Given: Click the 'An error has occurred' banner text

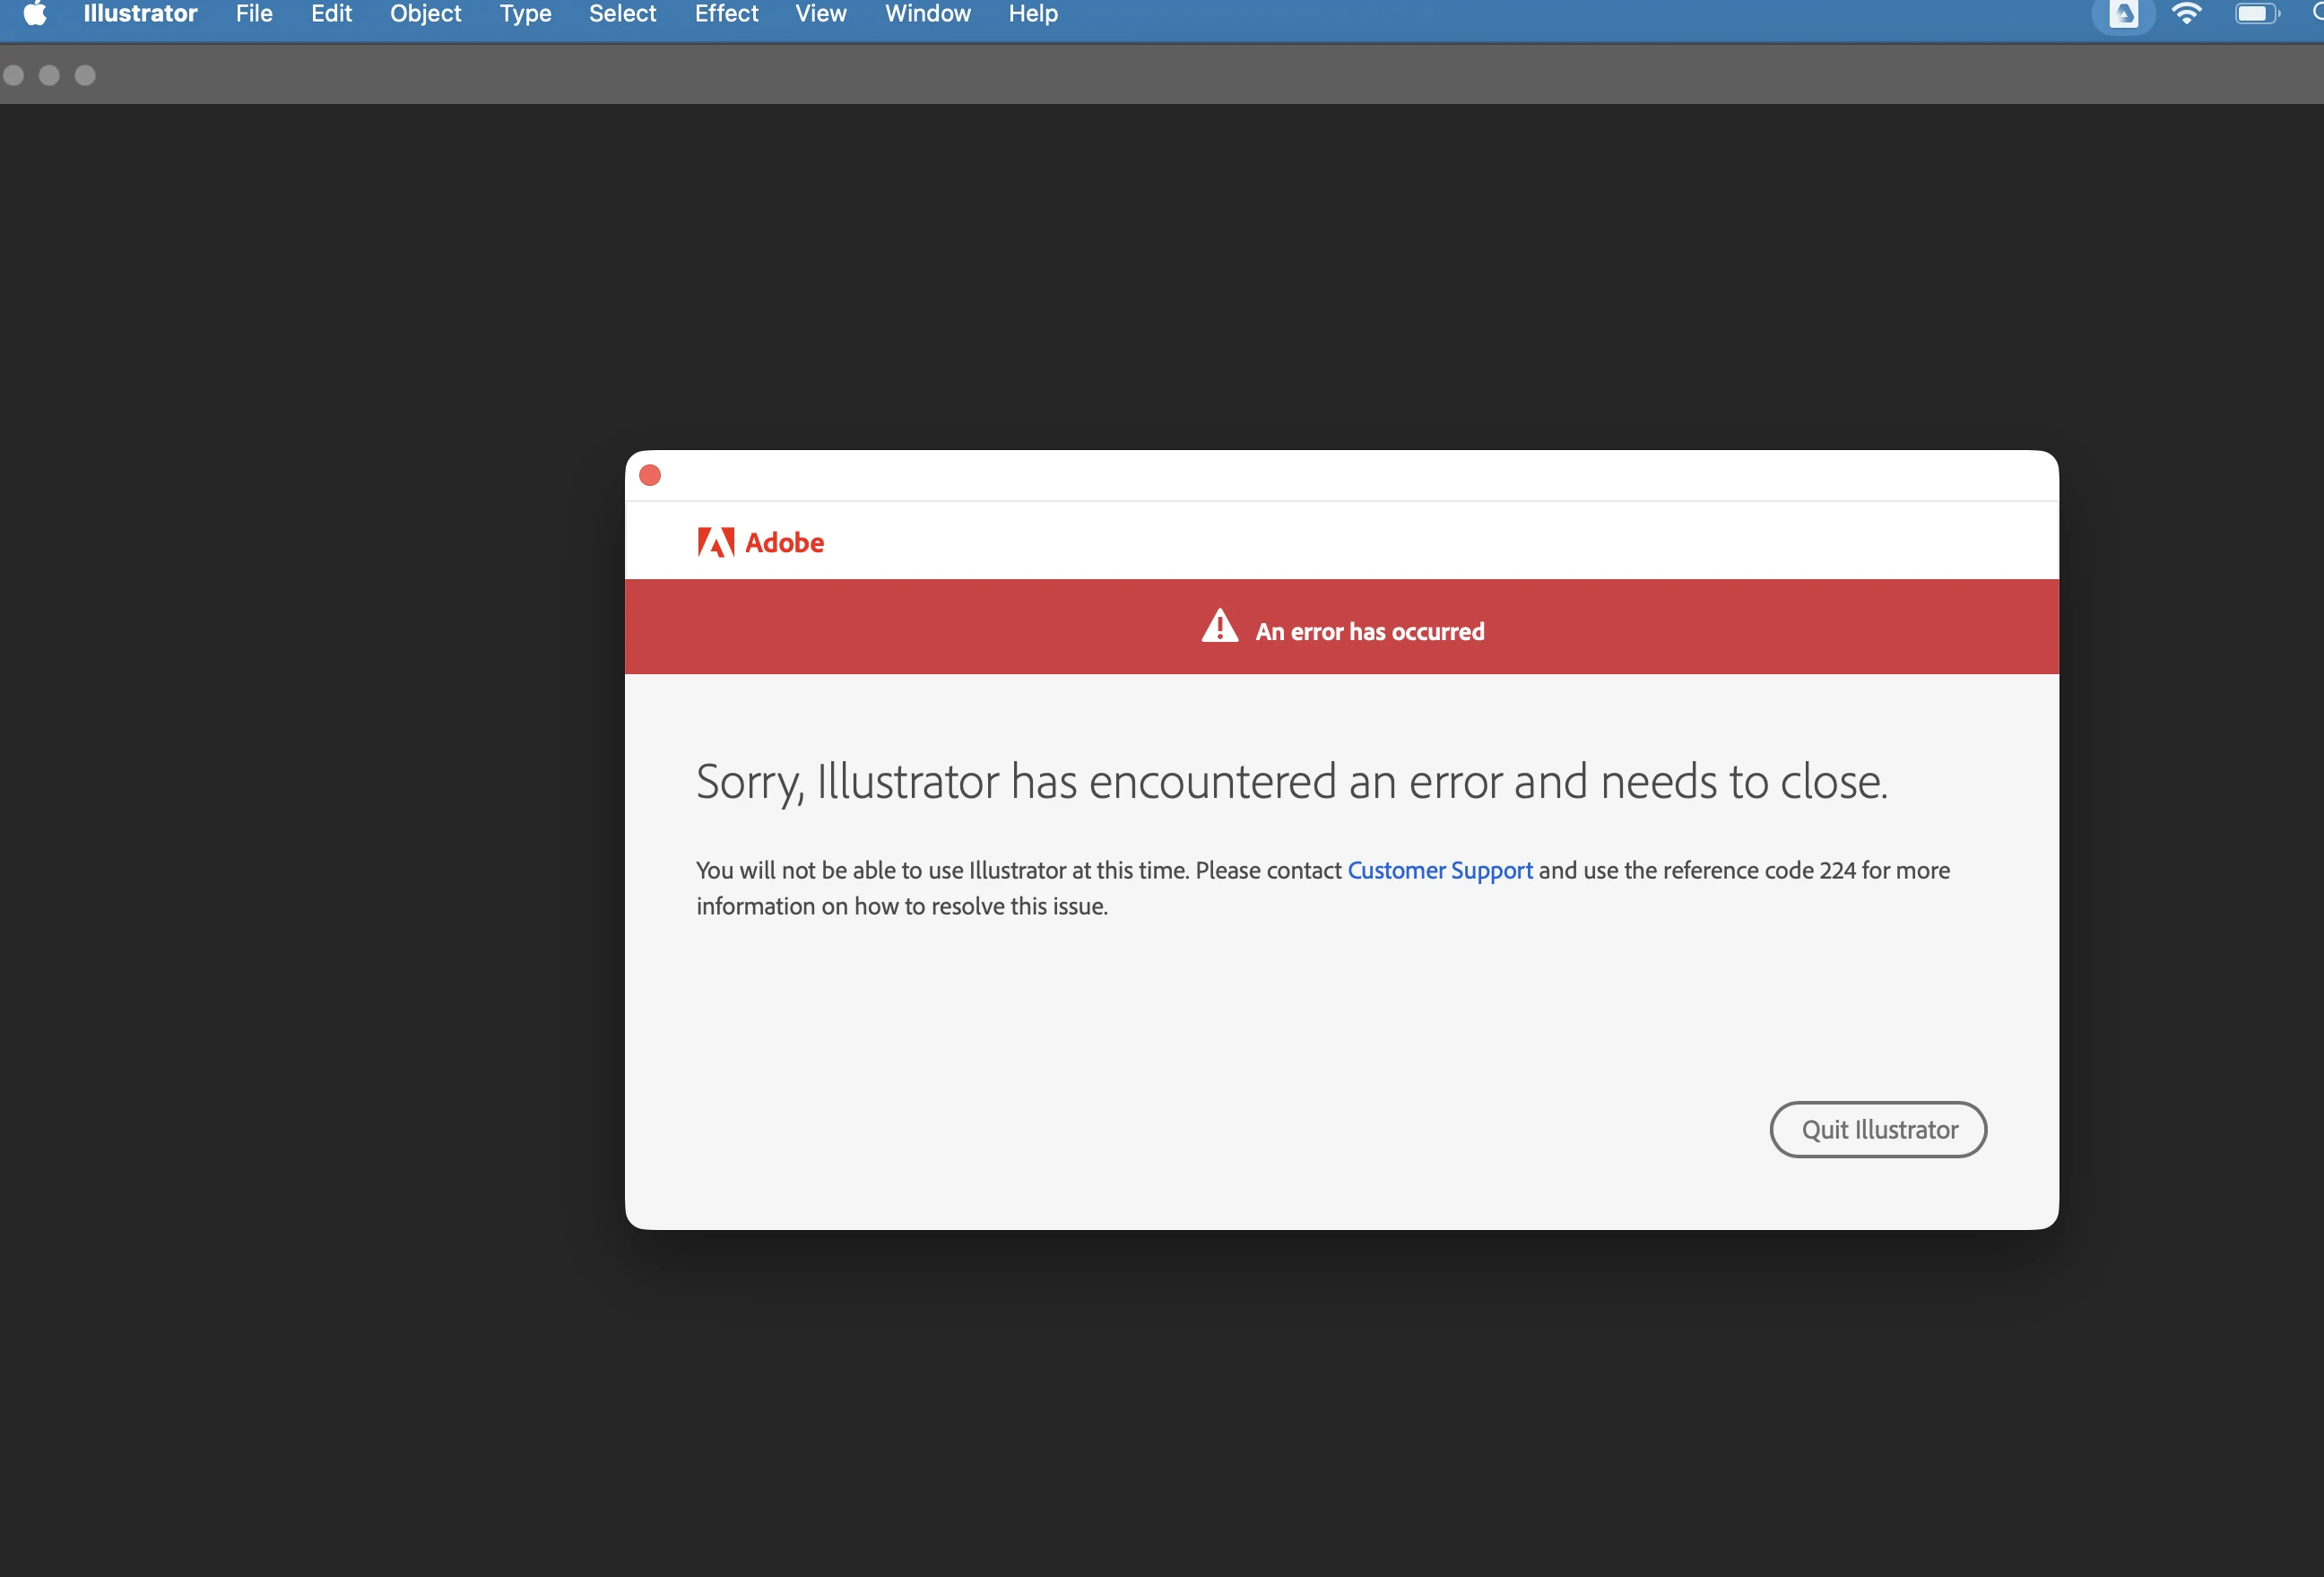Looking at the screenshot, I should coord(1369,631).
